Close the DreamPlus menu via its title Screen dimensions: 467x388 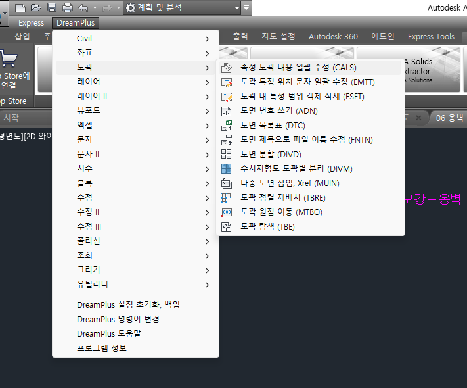click(x=76, y=23)
